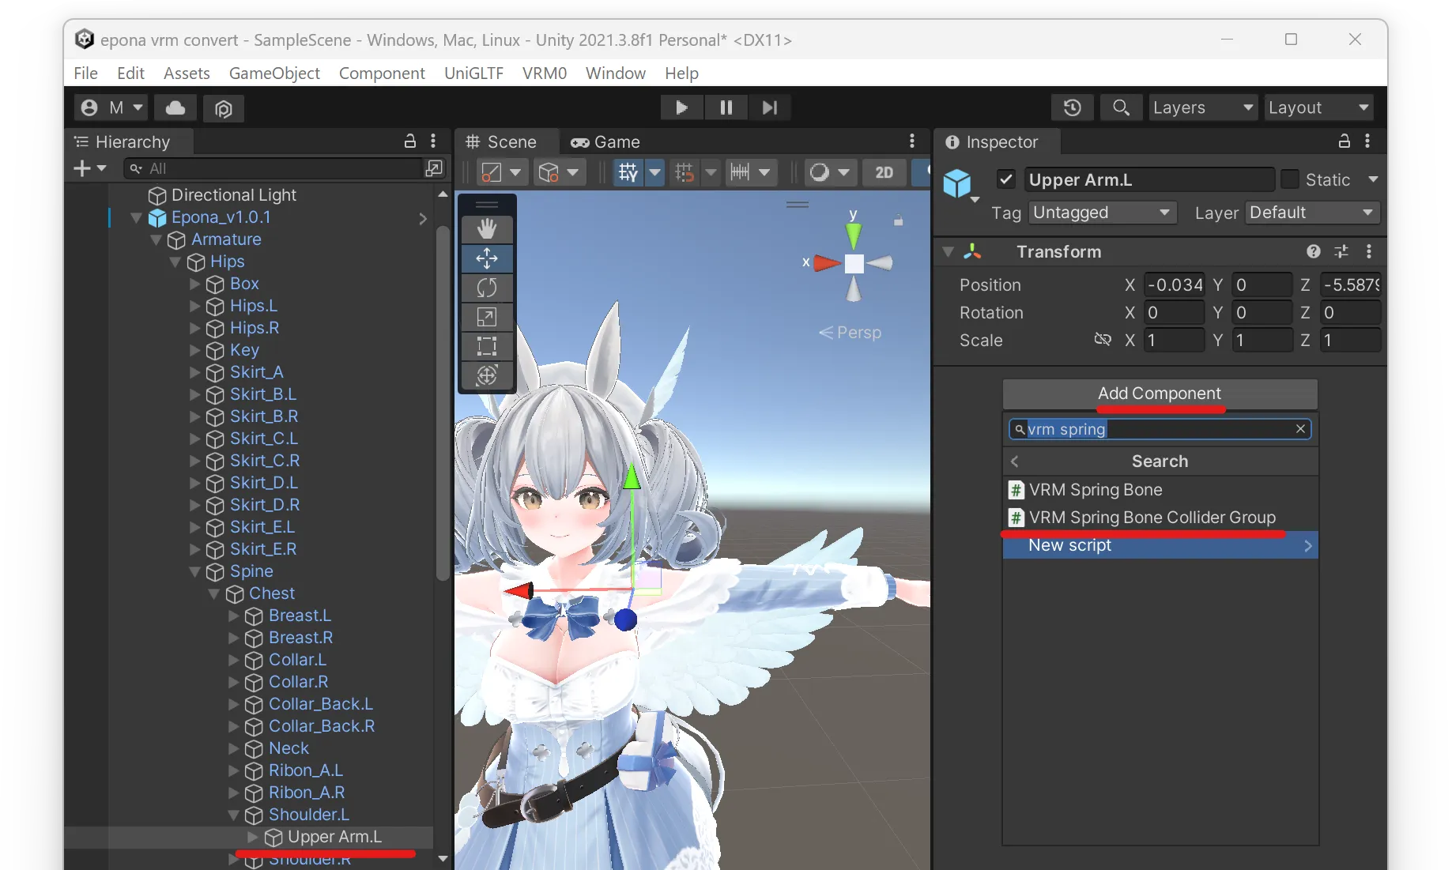The height and width of the screenshot is (870, 1452).
Task: Lock the Hierarchy panel
Action: pyautogui.click(x=410, y=141)
